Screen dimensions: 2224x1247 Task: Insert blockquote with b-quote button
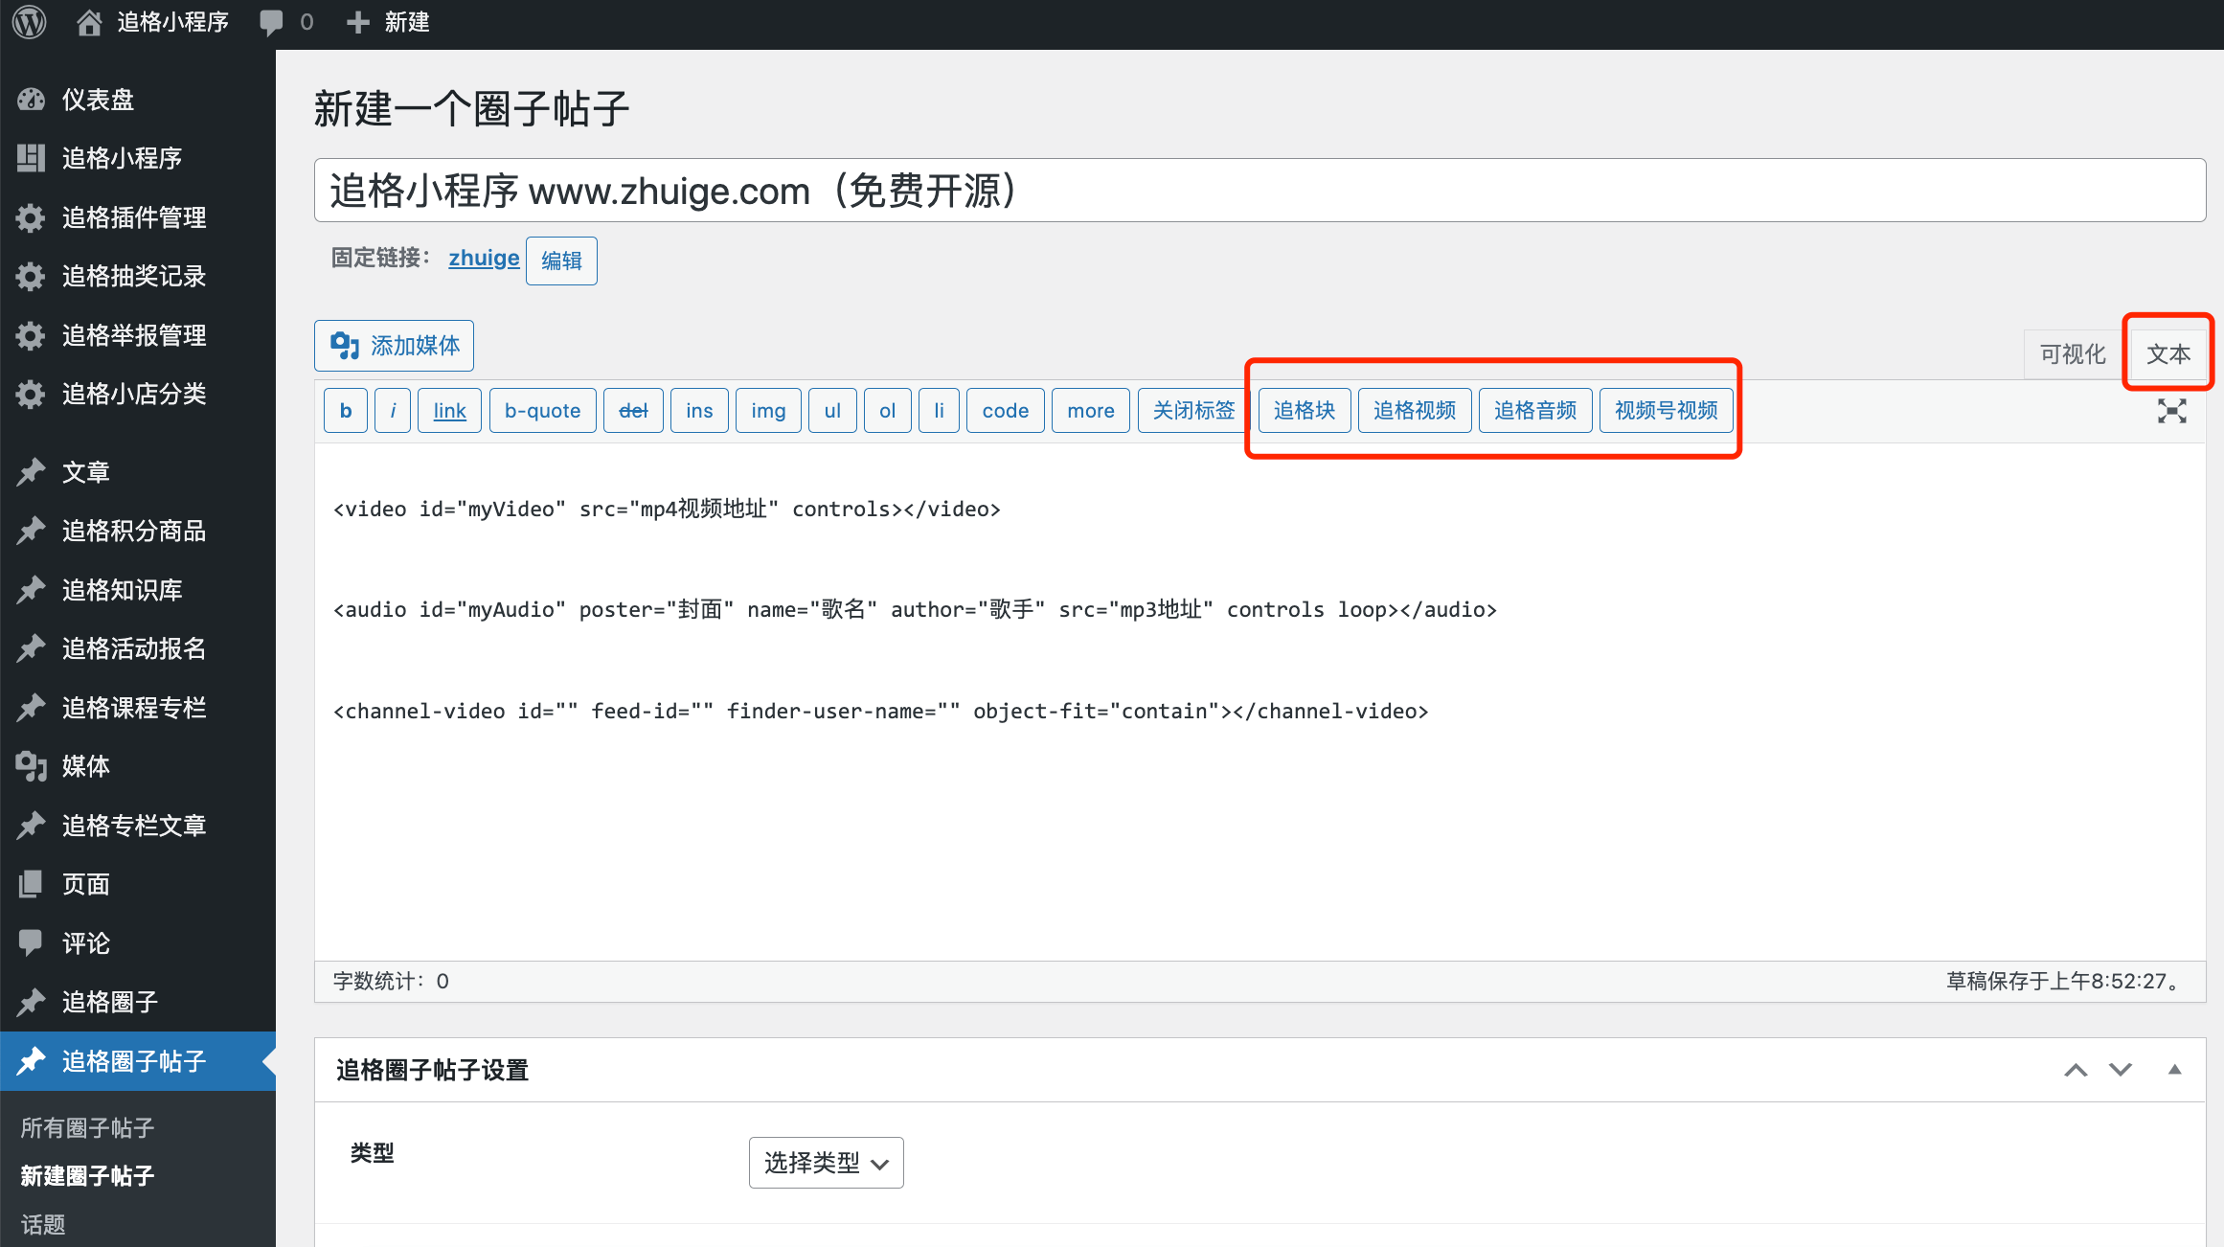pos(543,411)
